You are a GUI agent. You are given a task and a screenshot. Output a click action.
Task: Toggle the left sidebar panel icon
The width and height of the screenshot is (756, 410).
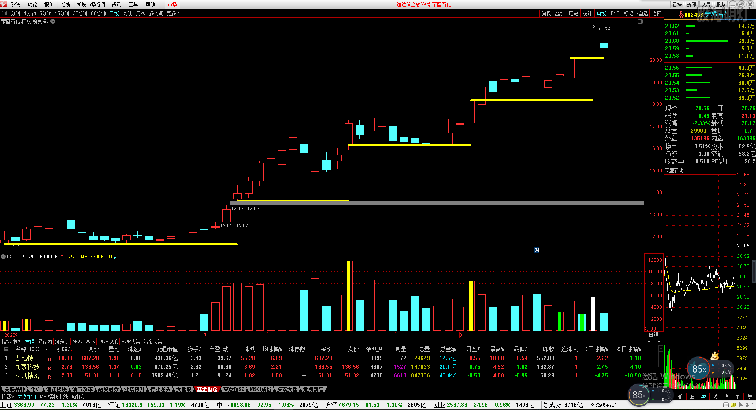(x=4, y=13)
